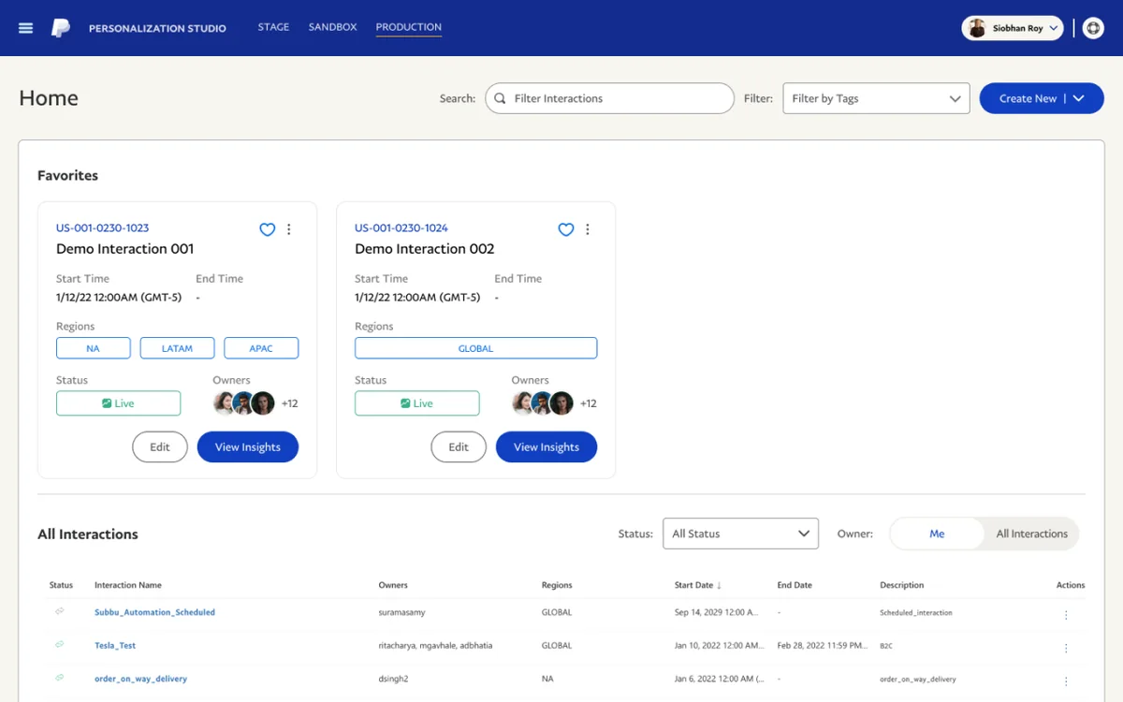
Task: Click status icon of Subbu_Automation_Scheduled row
Action: (x=60, y=612)
